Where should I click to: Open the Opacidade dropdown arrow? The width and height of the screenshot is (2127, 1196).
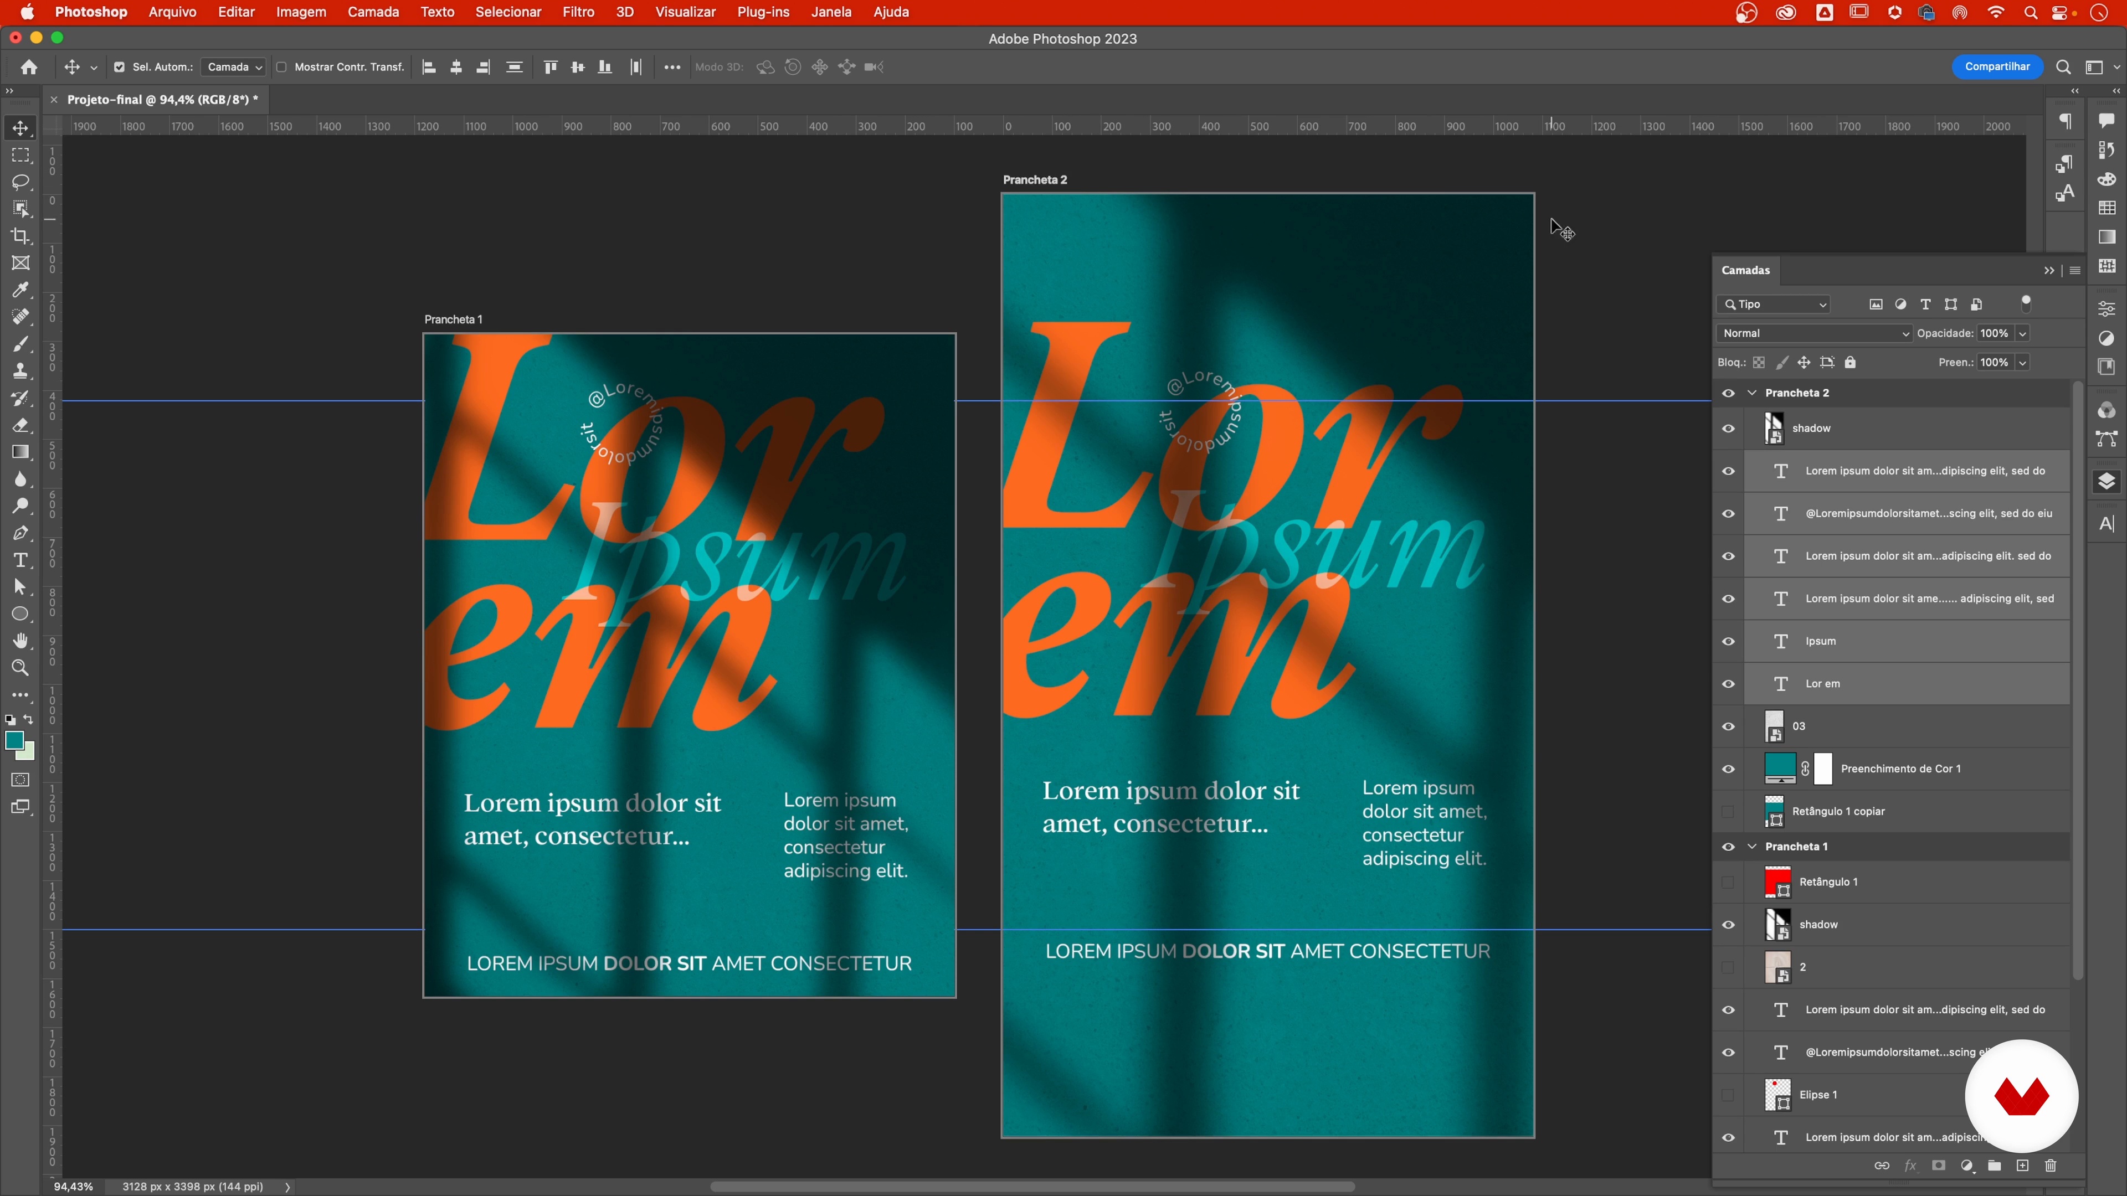pos(2022,333)
